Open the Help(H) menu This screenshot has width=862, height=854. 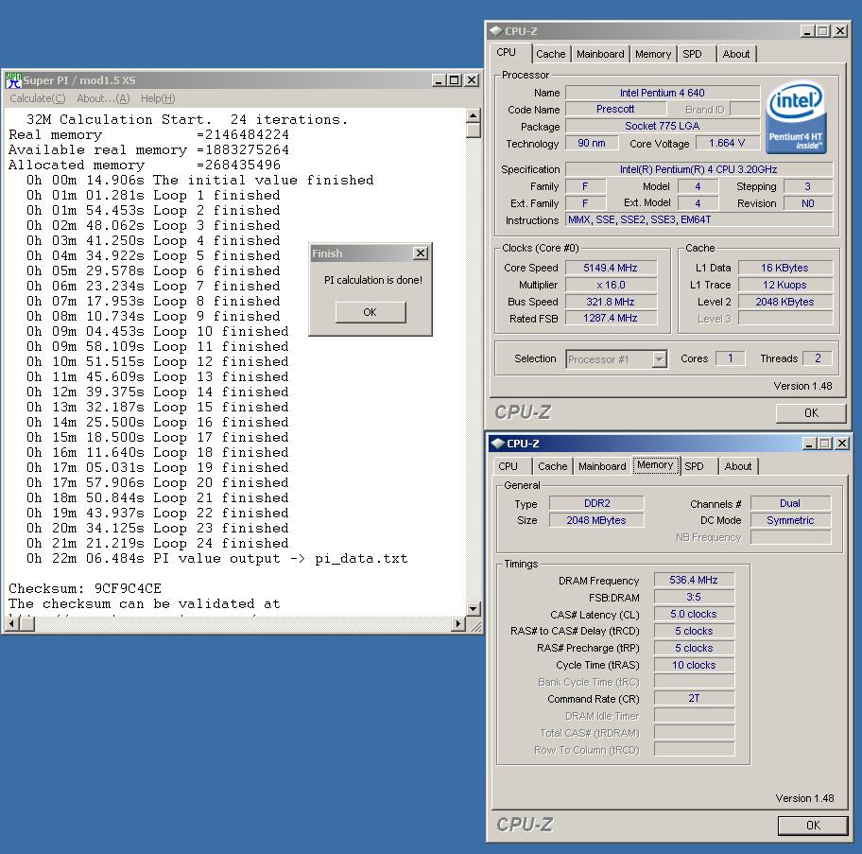pyautogui.click(x=158, y=98)
